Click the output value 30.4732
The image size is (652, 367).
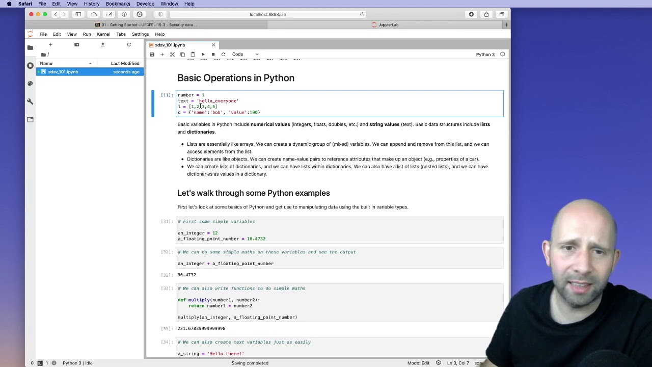tap(187, 275)
